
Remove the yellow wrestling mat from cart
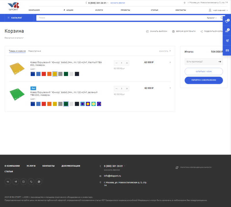(x=170, y=62)
